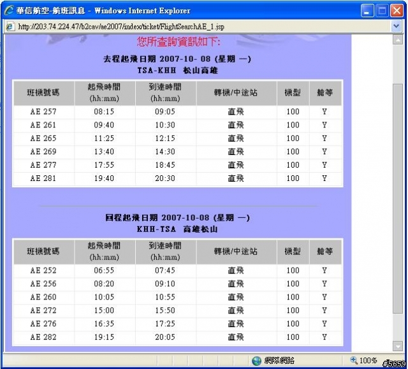The height and width of the screenshot is (369, 408).
Task: Click arrival time 14:30
Action: [x=165, y=152]
